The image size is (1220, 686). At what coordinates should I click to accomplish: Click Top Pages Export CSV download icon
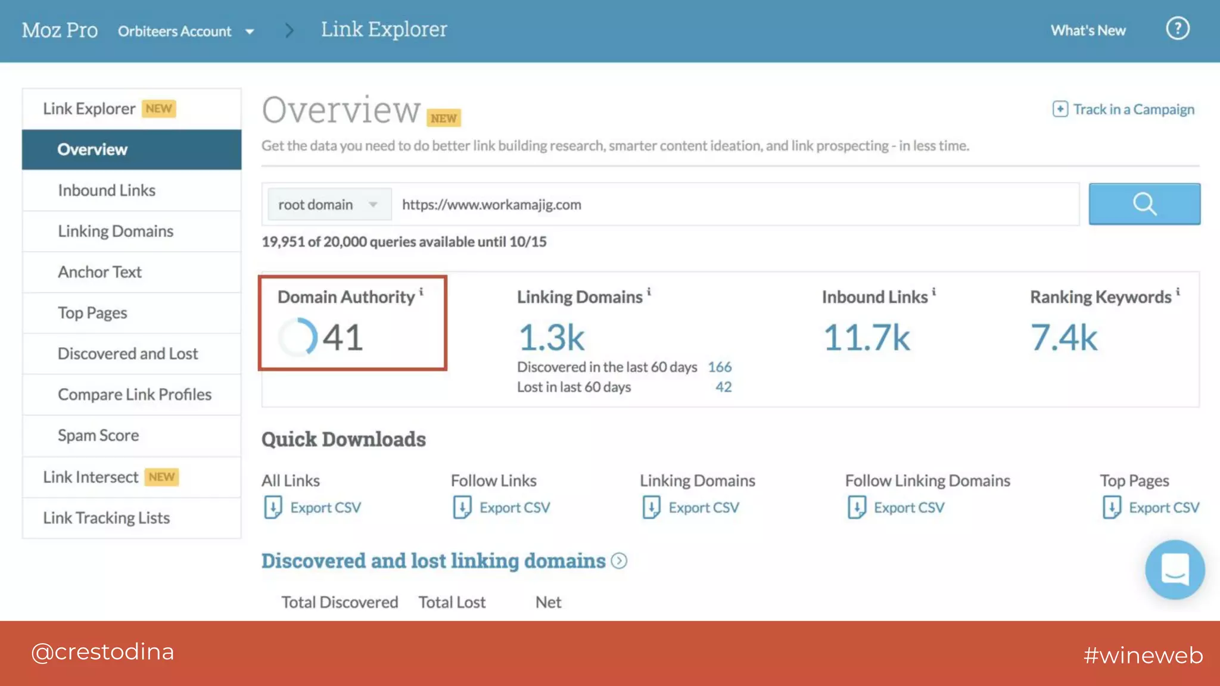click(1111, 507)
